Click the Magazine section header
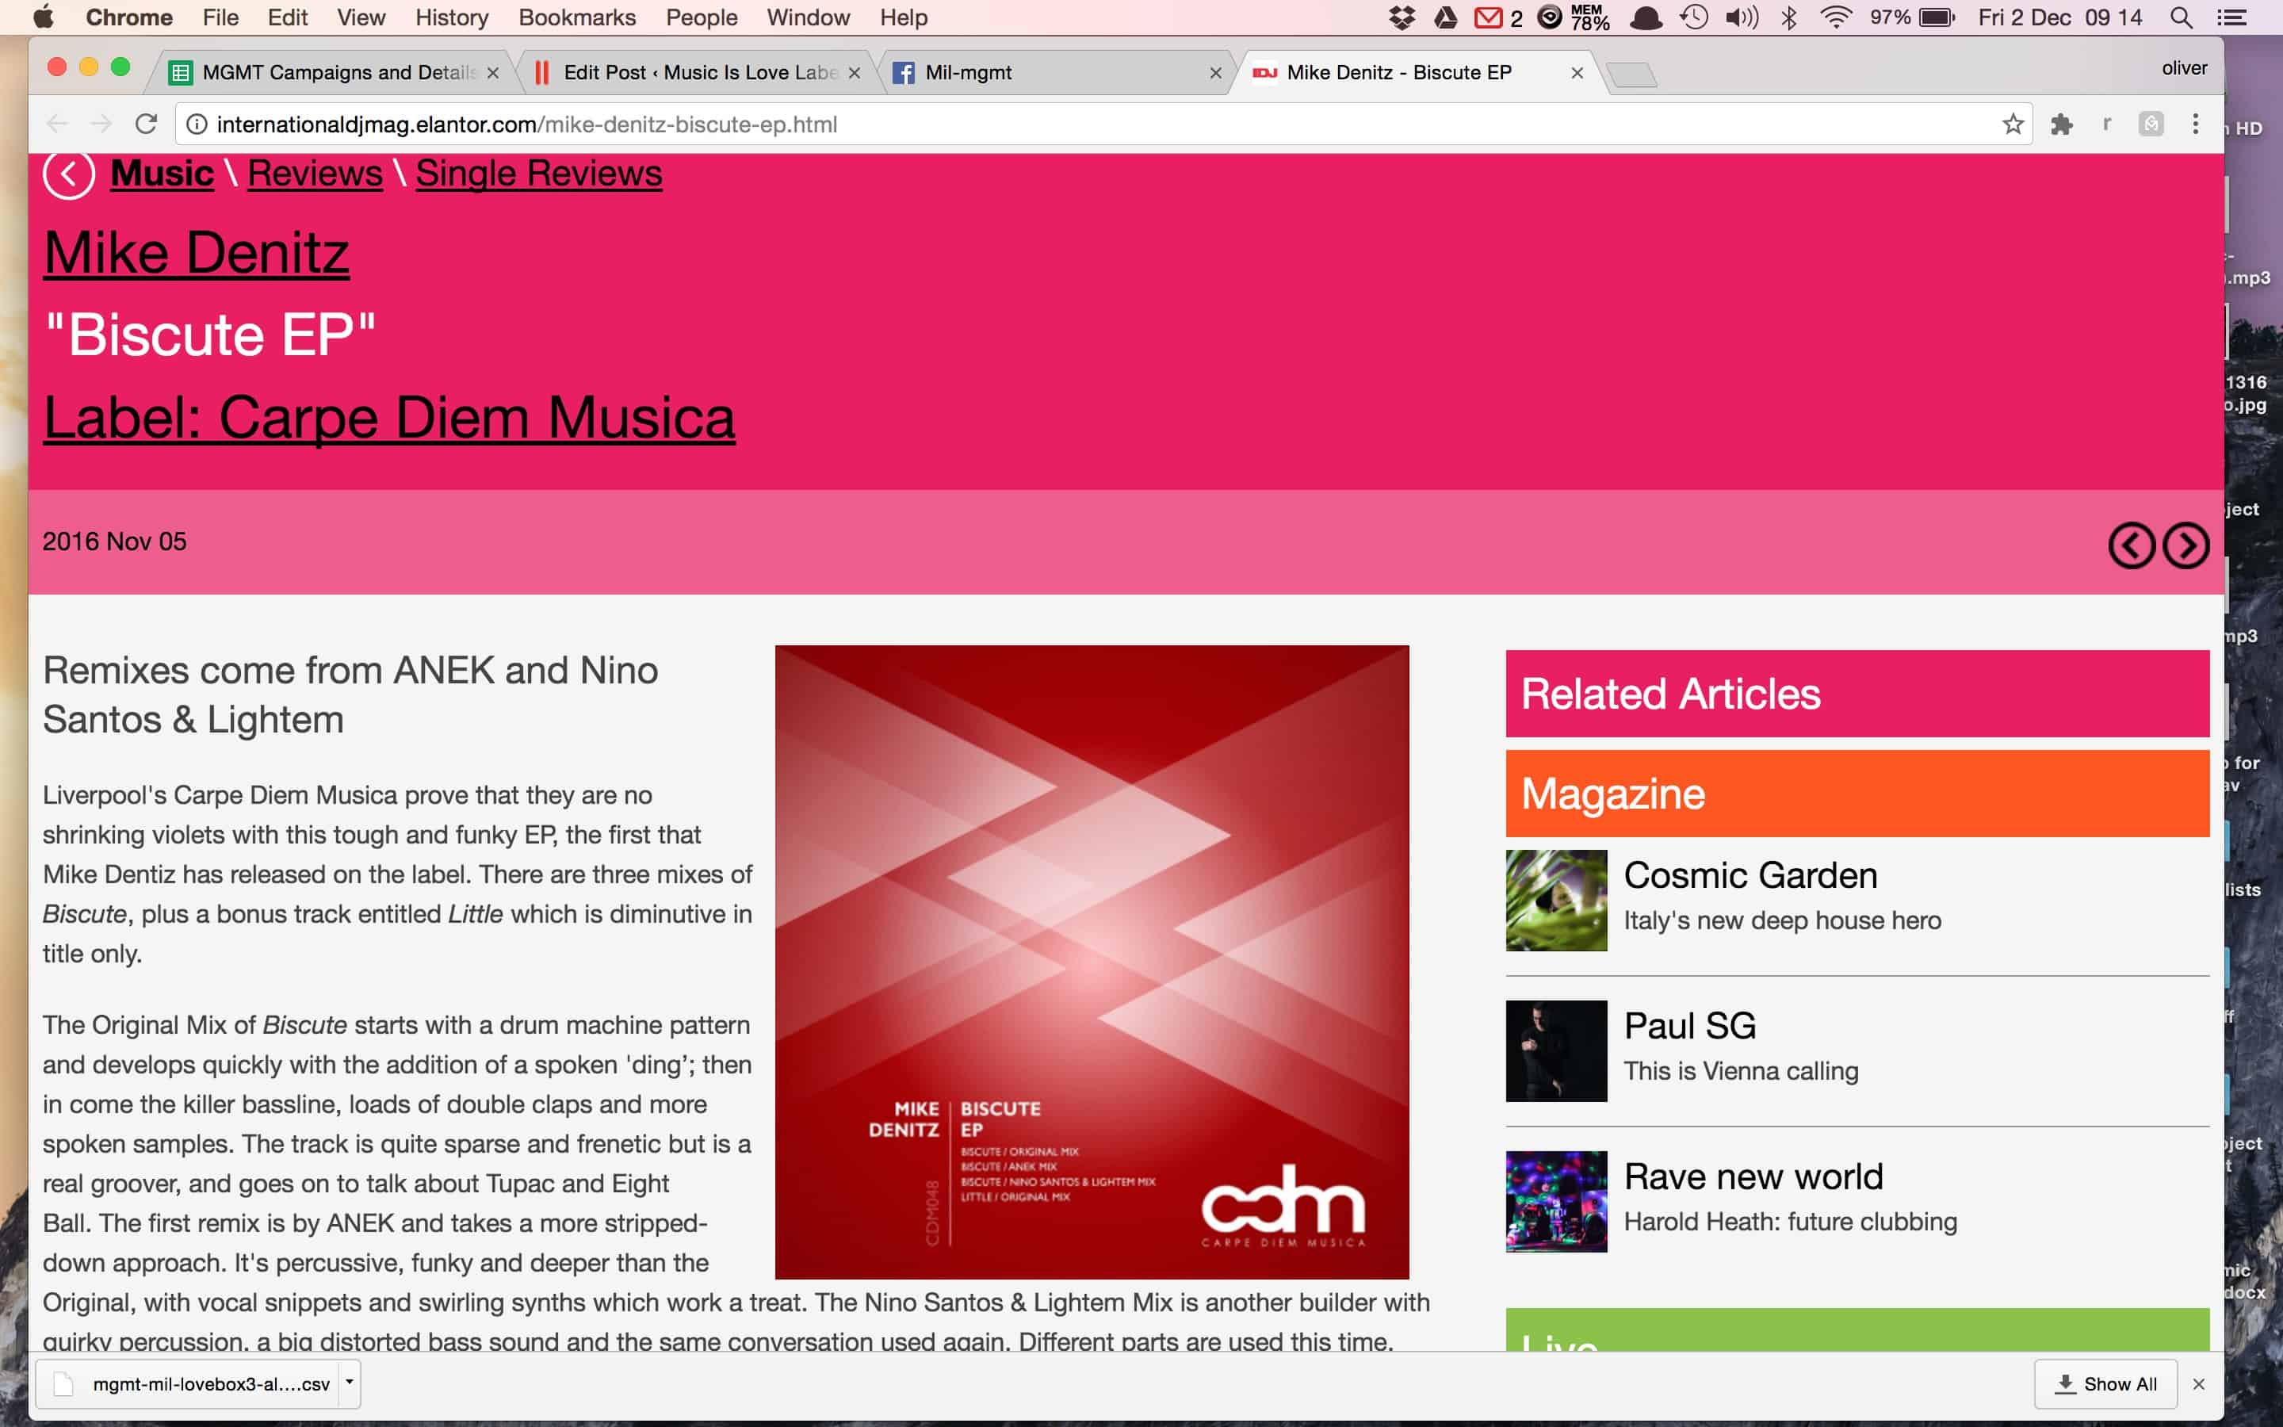The width and height of the screenshot is (2283, 1427). (x=1857, y=794)
